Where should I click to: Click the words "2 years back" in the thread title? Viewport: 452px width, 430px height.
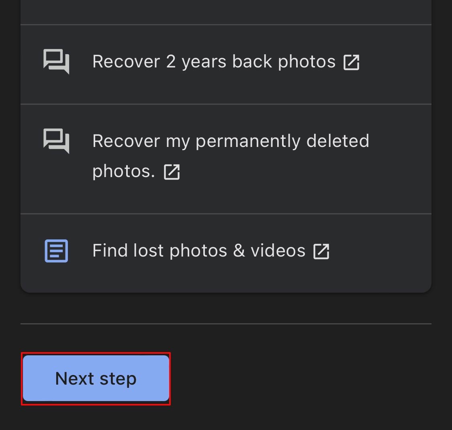pyautogui.click(x=219, y=62)
